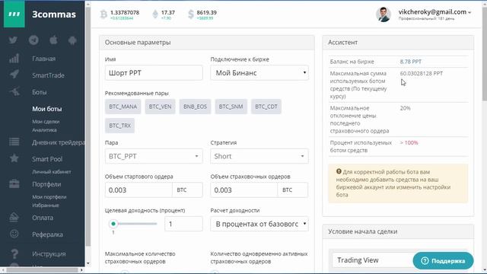The height and width of the screenshot is (274, 487).
Task: Click the Боты sidebar icon
Action: pos(14,91)
